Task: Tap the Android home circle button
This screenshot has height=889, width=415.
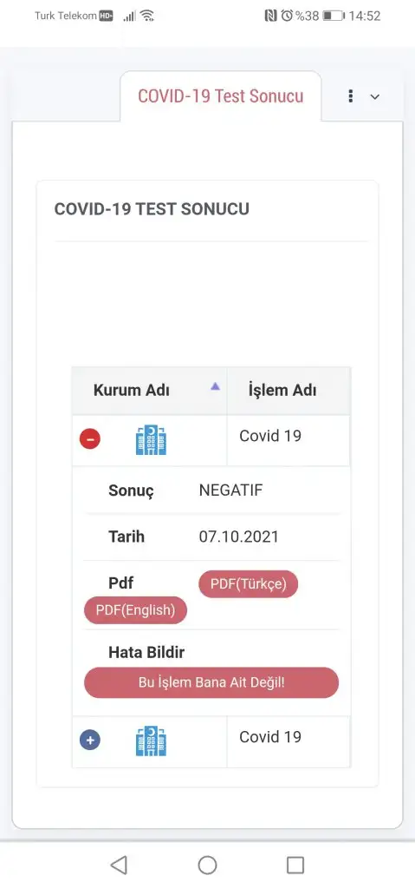Action: [x=207, y=865]
